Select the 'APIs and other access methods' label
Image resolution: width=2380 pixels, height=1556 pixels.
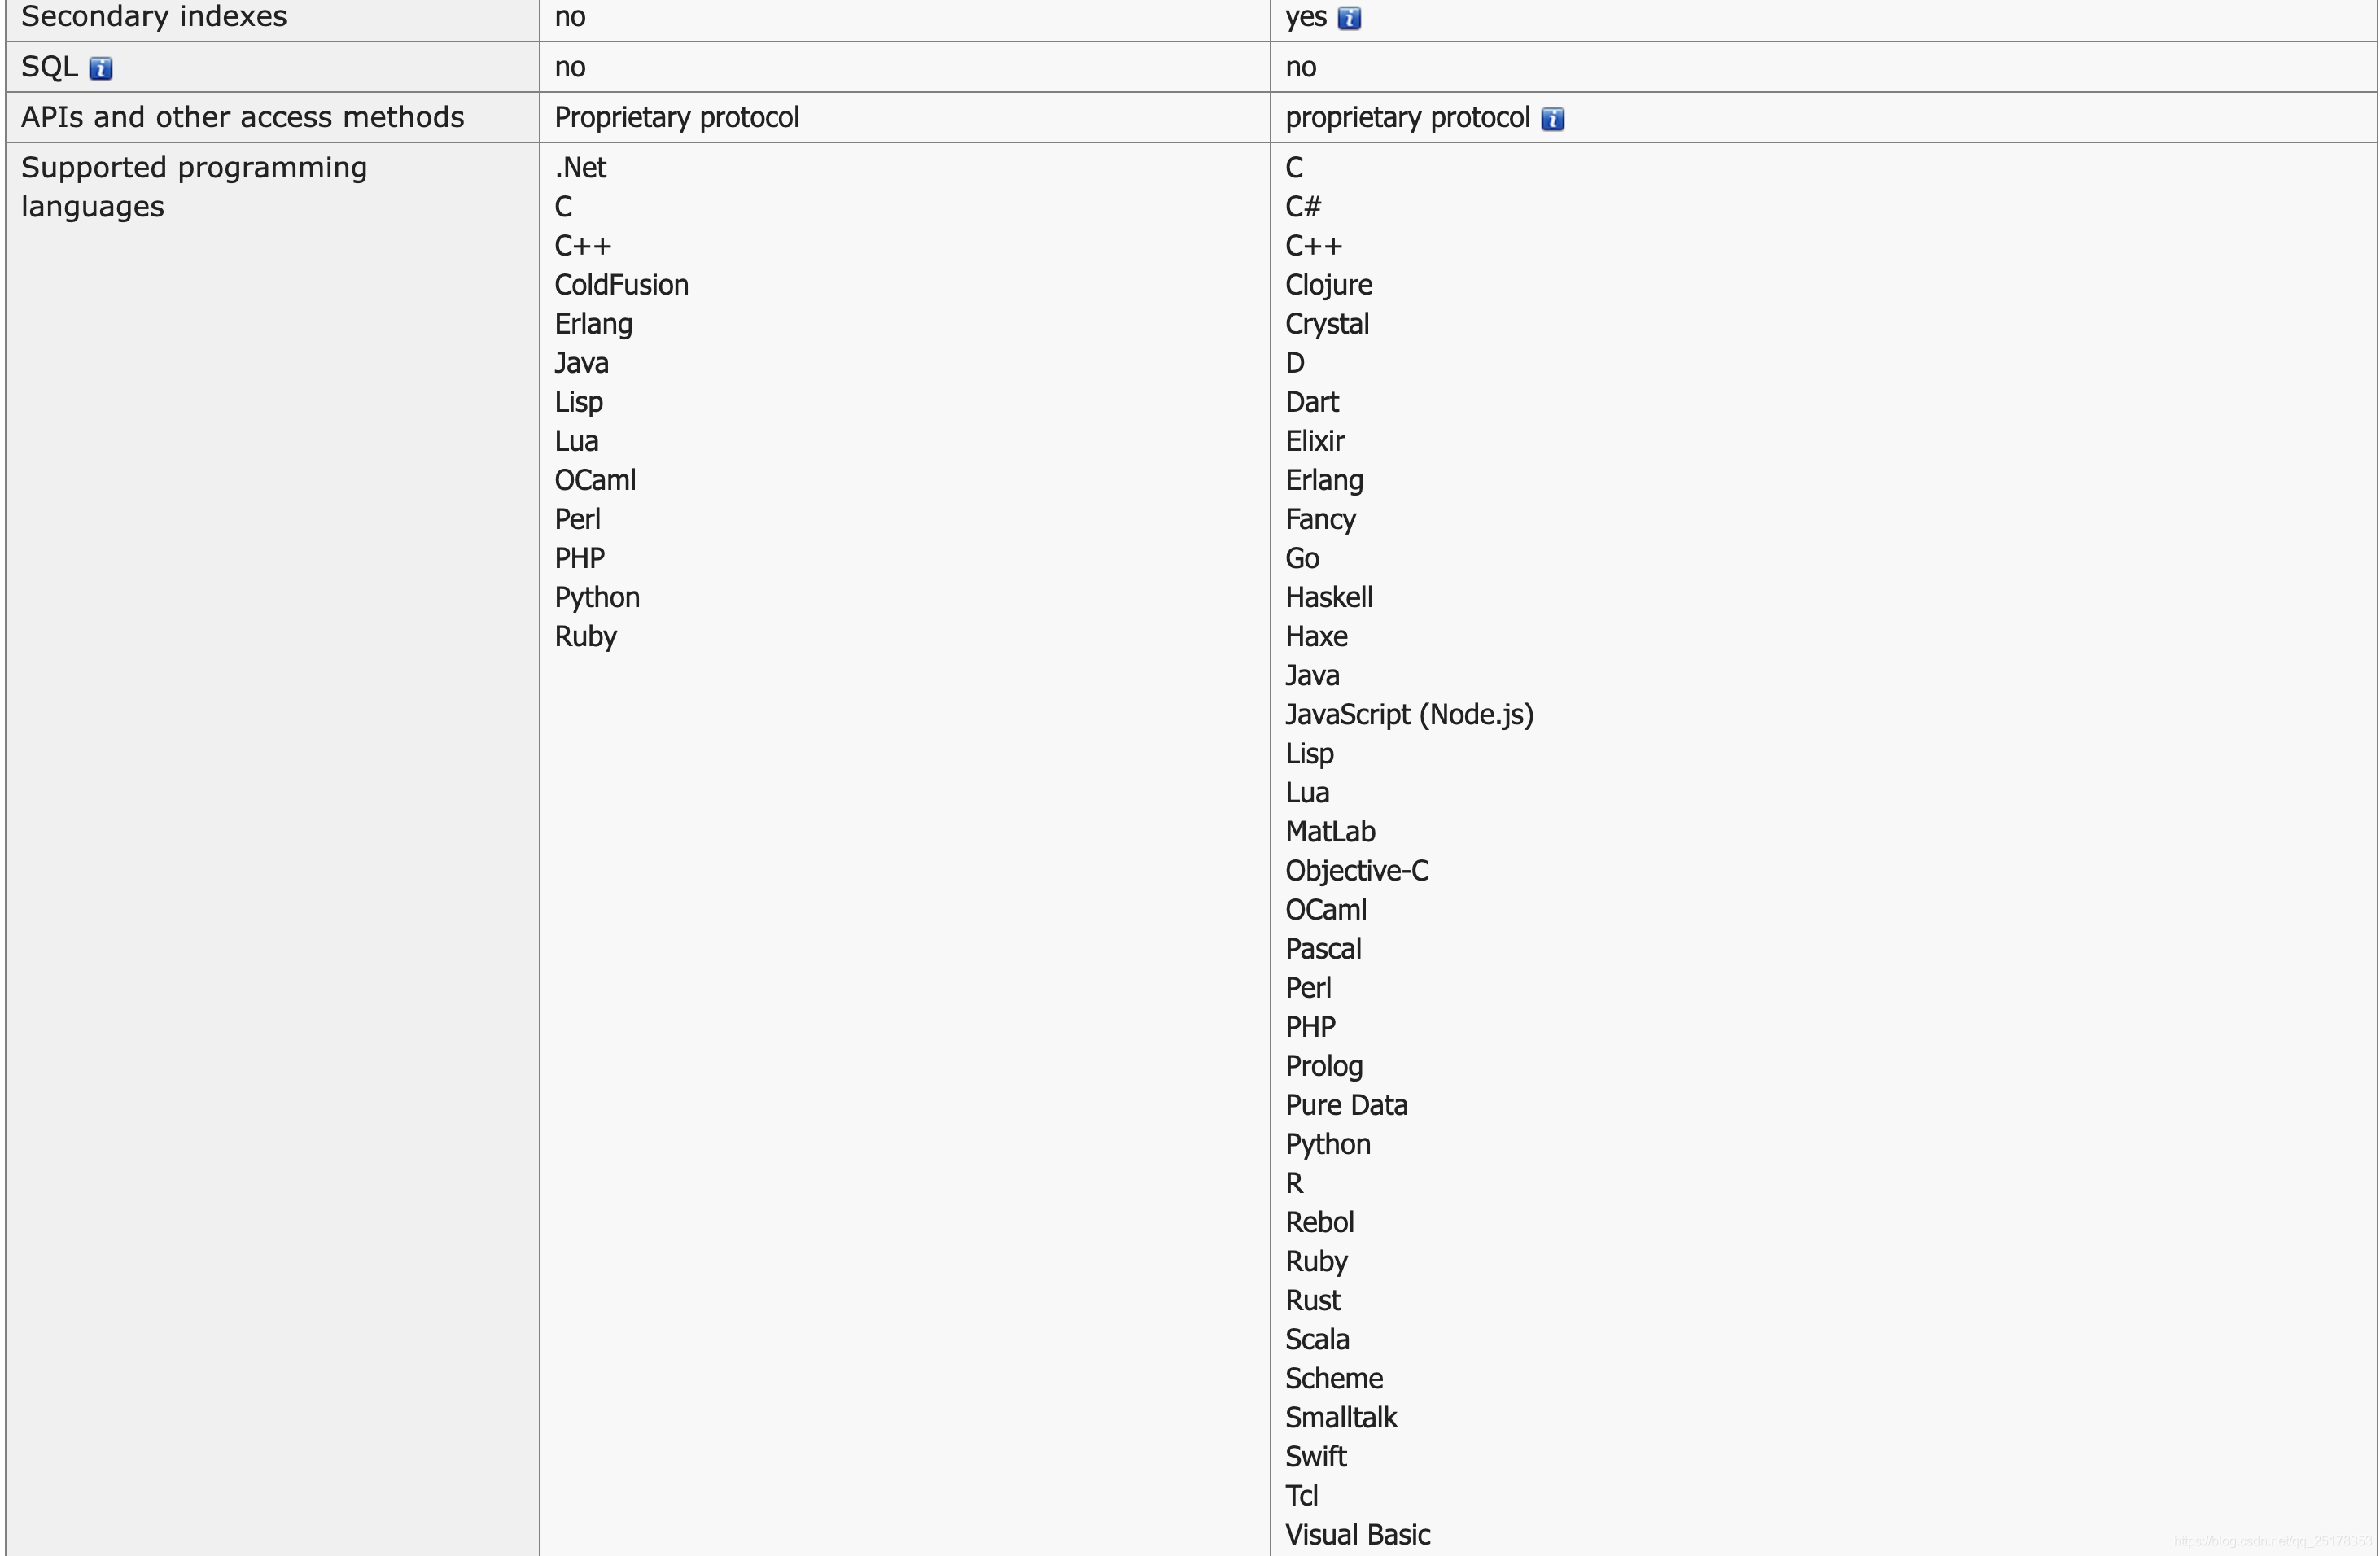click(243, 117)
